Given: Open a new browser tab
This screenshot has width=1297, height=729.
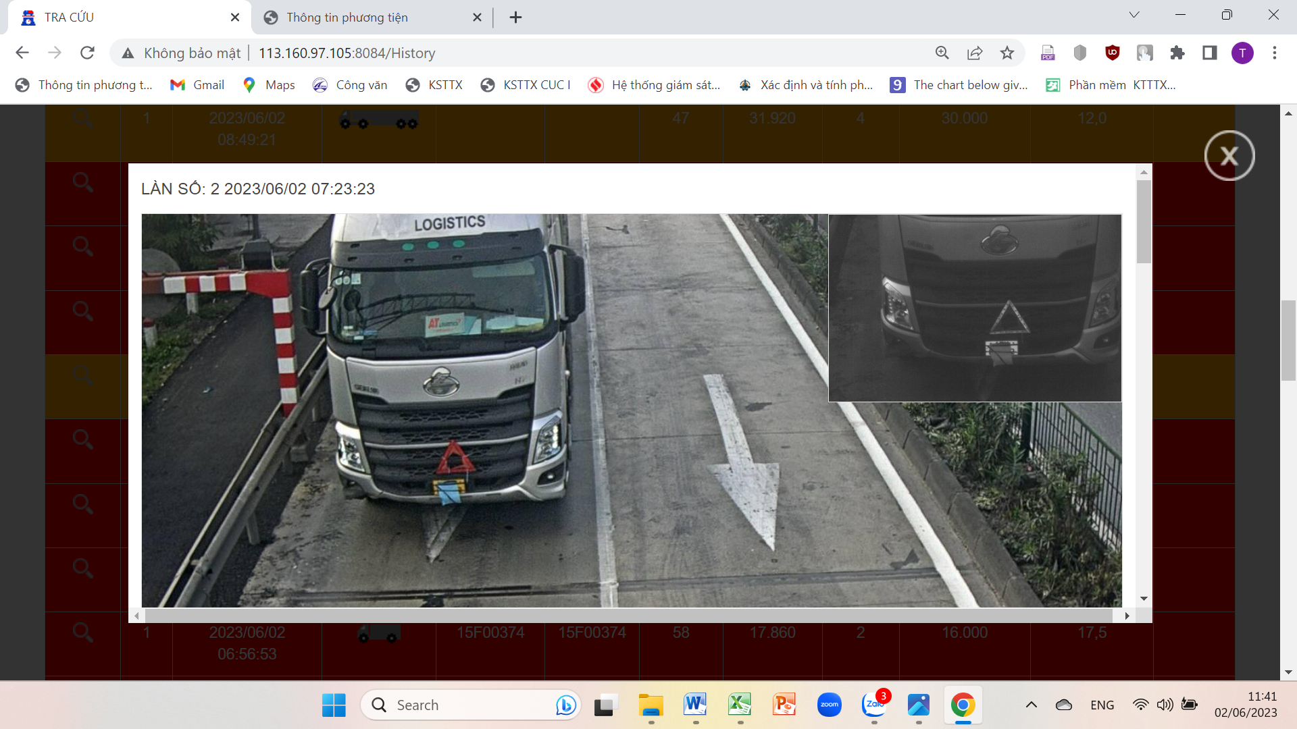Looking at the screenshot, I should [x=515, y=18].
